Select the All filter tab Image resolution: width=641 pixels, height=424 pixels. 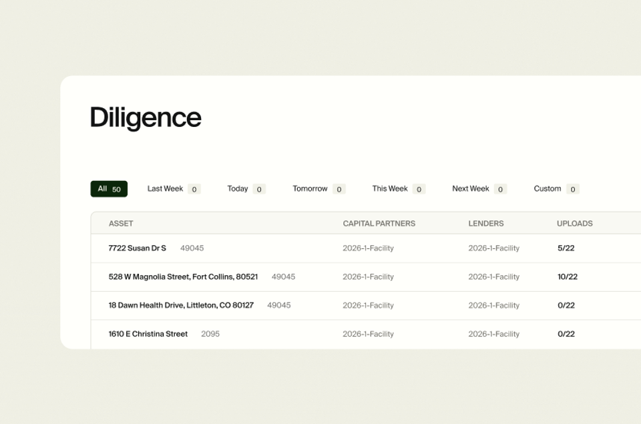pos(109,189)
